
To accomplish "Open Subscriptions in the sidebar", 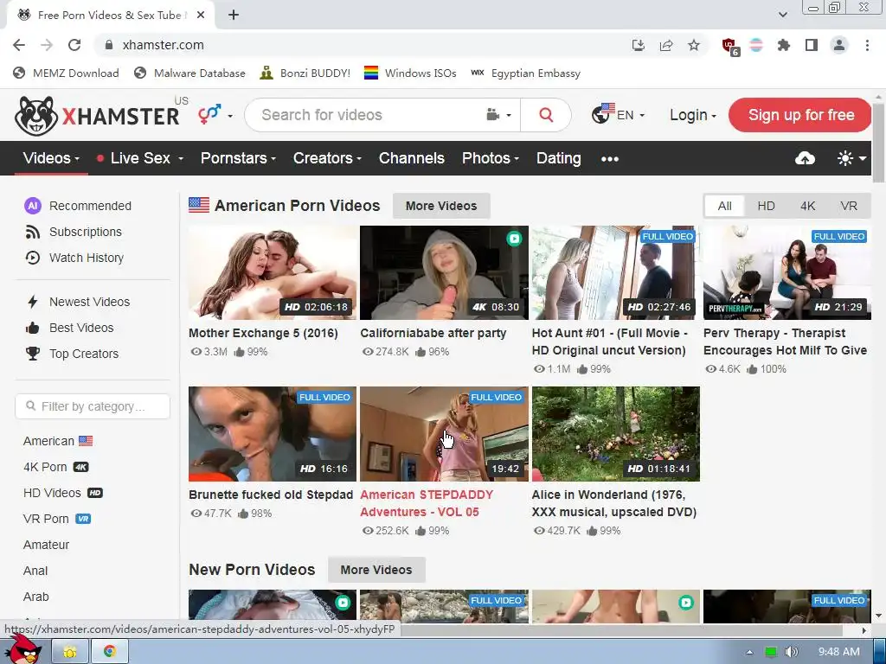I will point(74,232).
